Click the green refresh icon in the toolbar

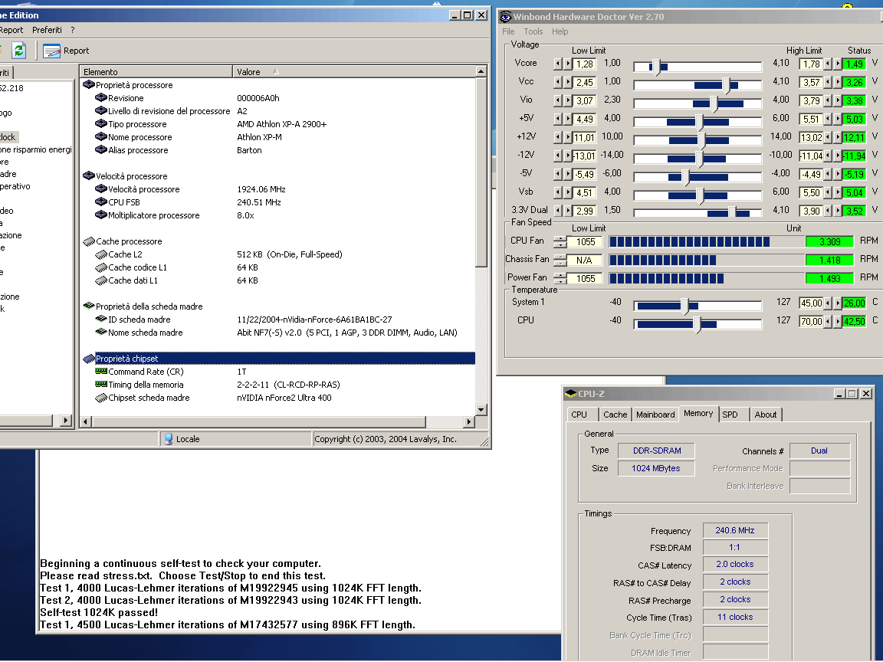tap(18, 51)
